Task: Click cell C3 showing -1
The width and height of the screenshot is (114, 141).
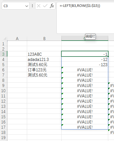Action: pyautogui.click(x=85, y=54)
